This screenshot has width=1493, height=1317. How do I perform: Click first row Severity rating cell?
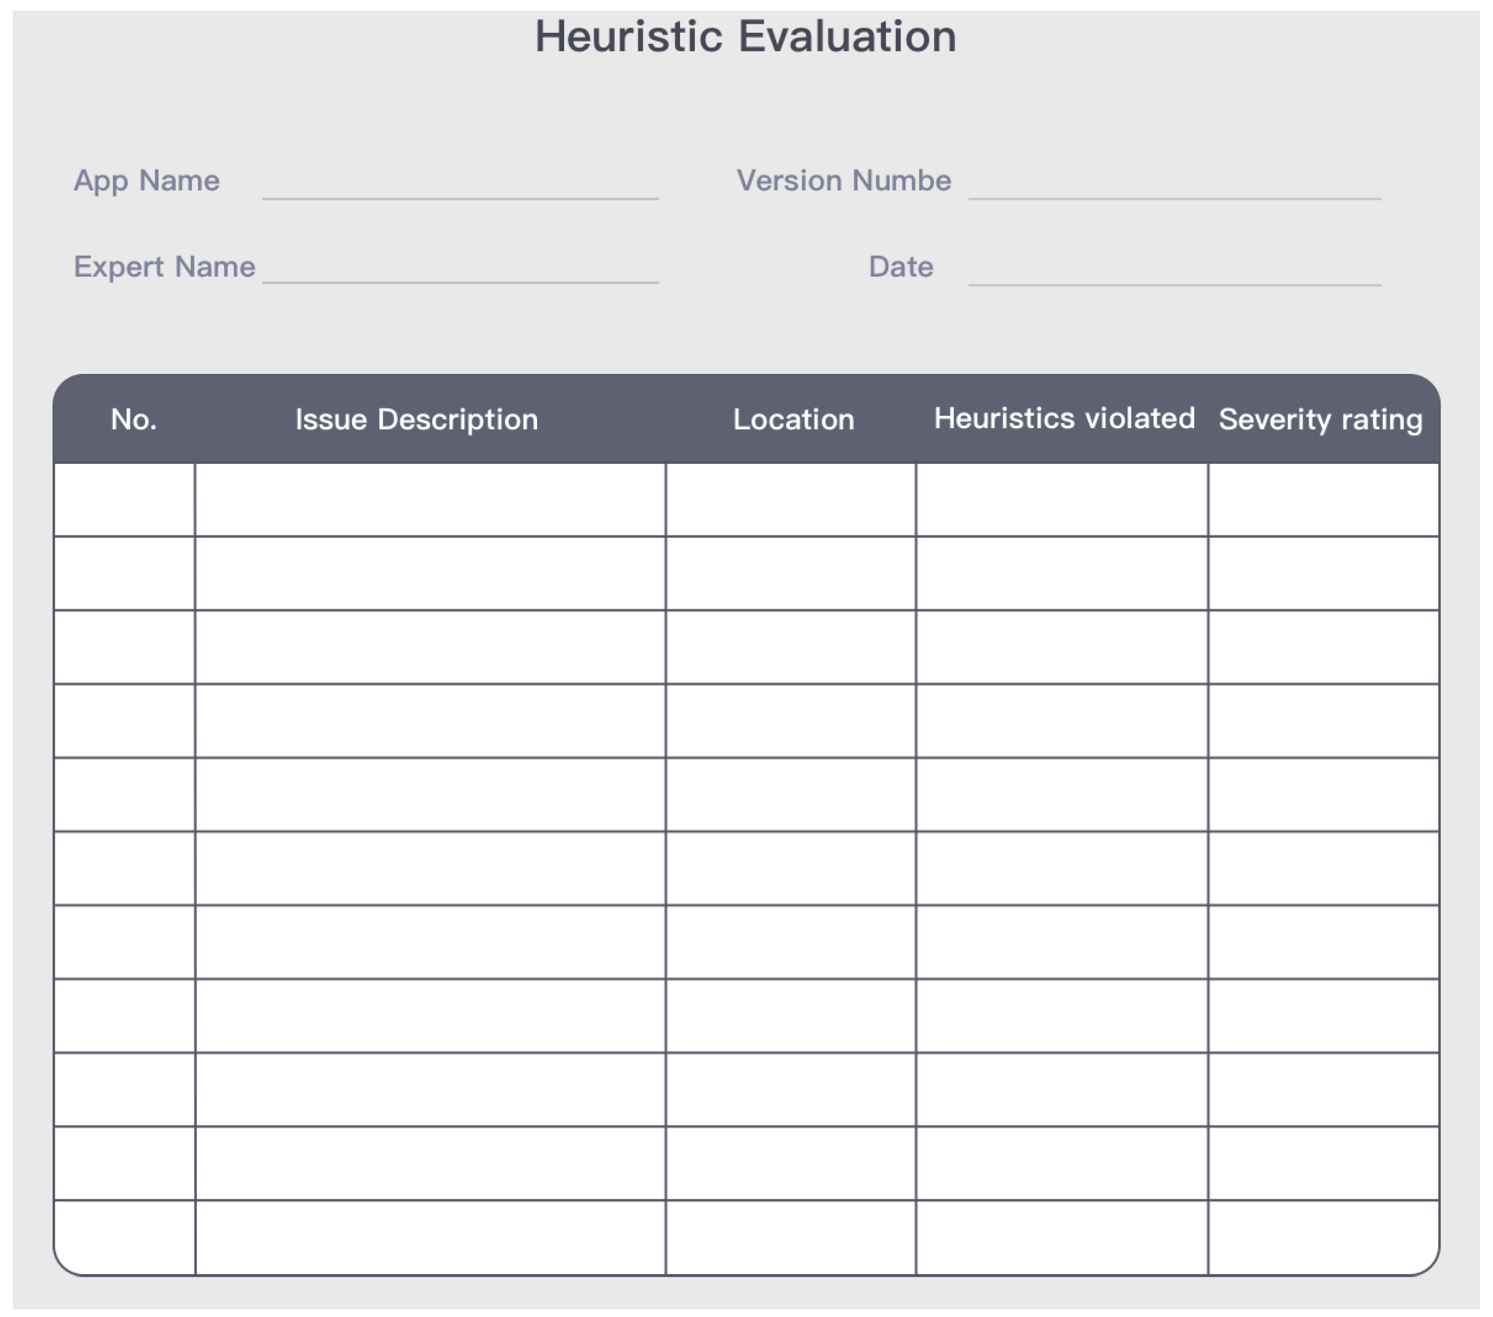pos(1323,500)
